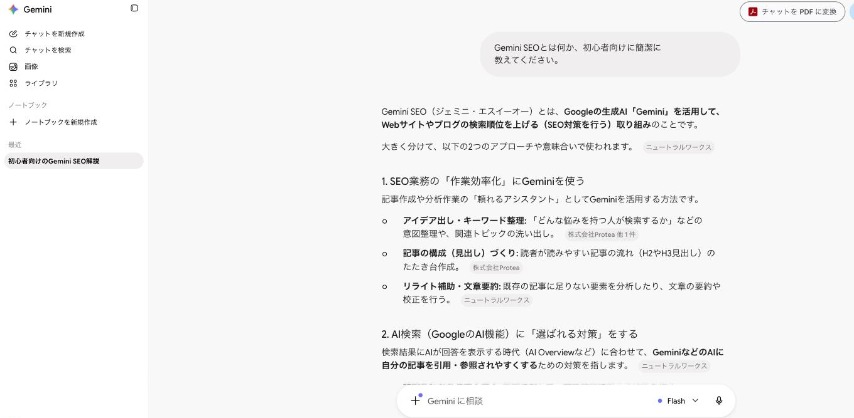
Task: Open the 株式会社Protea 他 1 件 source chip
Action: pyautogui.click(x=602, y=234)
